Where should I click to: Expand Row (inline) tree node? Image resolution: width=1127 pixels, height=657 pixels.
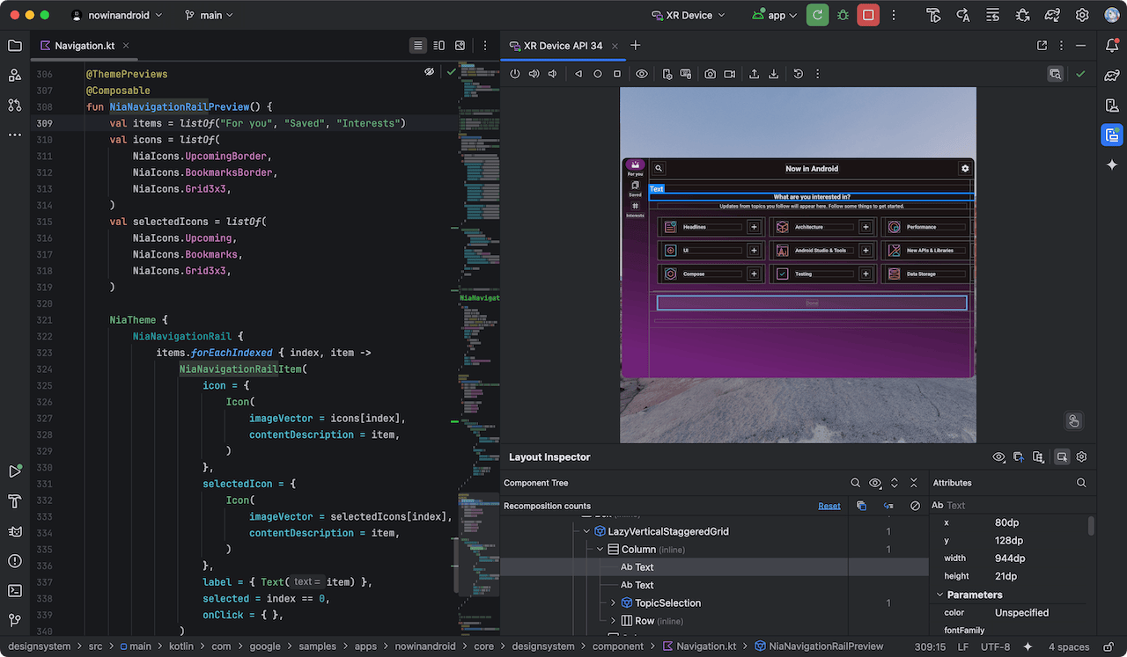click(614, 621)
